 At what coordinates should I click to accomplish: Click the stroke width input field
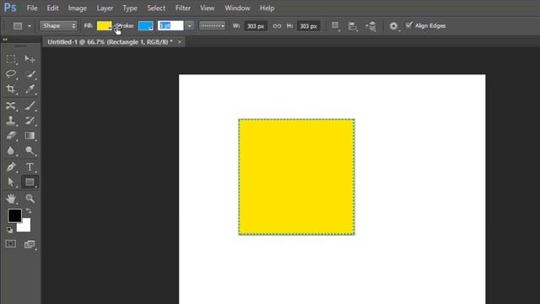(x=170, y=26)
